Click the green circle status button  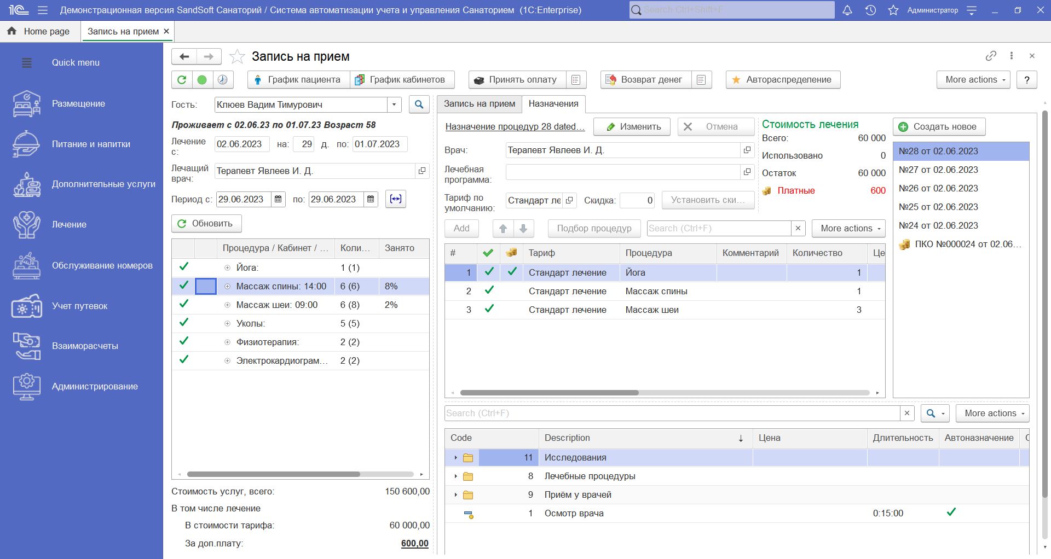pyautogui.click(x=202, y=80)
